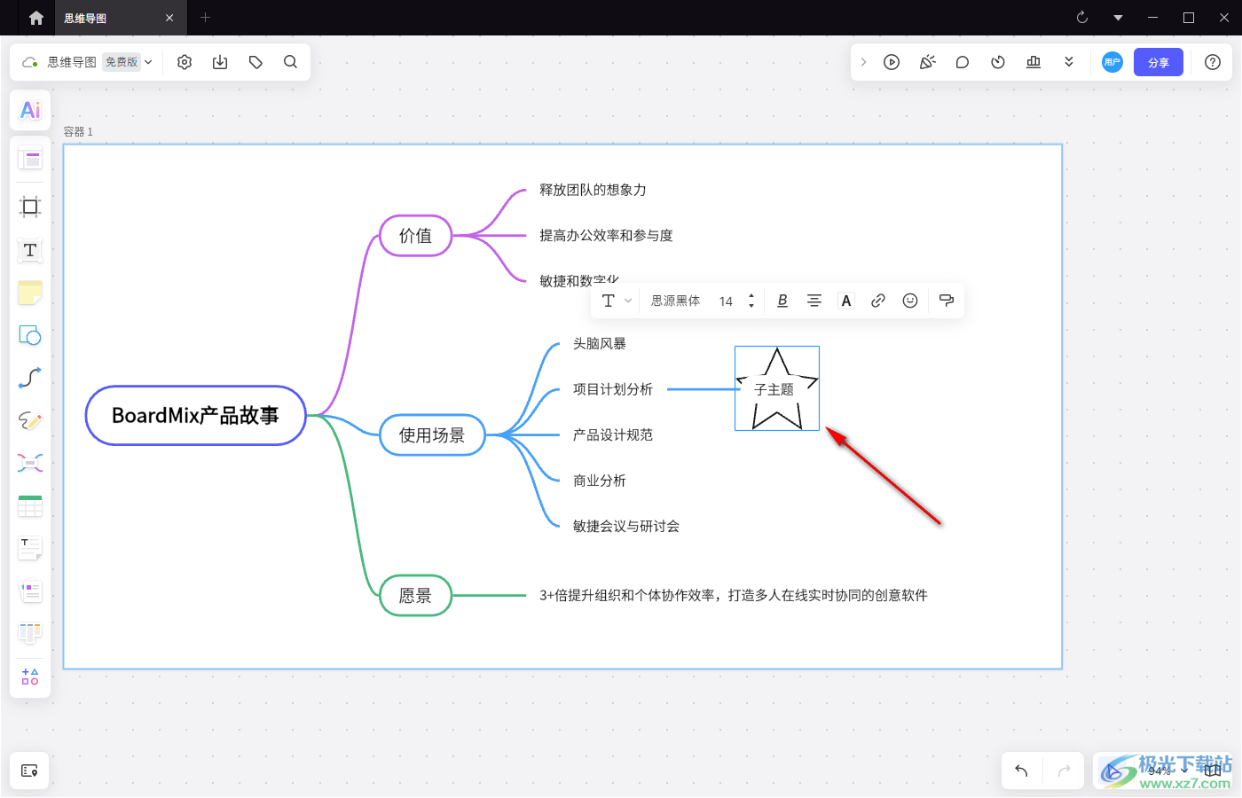Select the Connector line tool

click(x=30, y=378)
